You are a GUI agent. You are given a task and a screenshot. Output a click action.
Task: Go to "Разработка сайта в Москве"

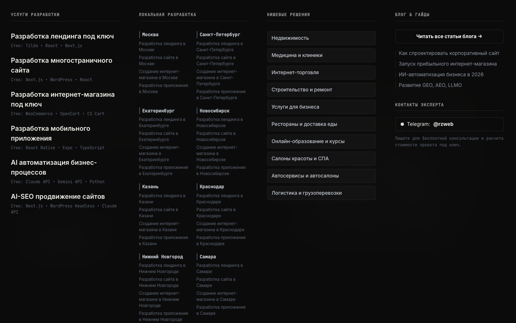tap(158, 61)
